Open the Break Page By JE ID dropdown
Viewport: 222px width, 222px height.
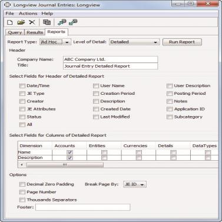click(x=135, y=184)
